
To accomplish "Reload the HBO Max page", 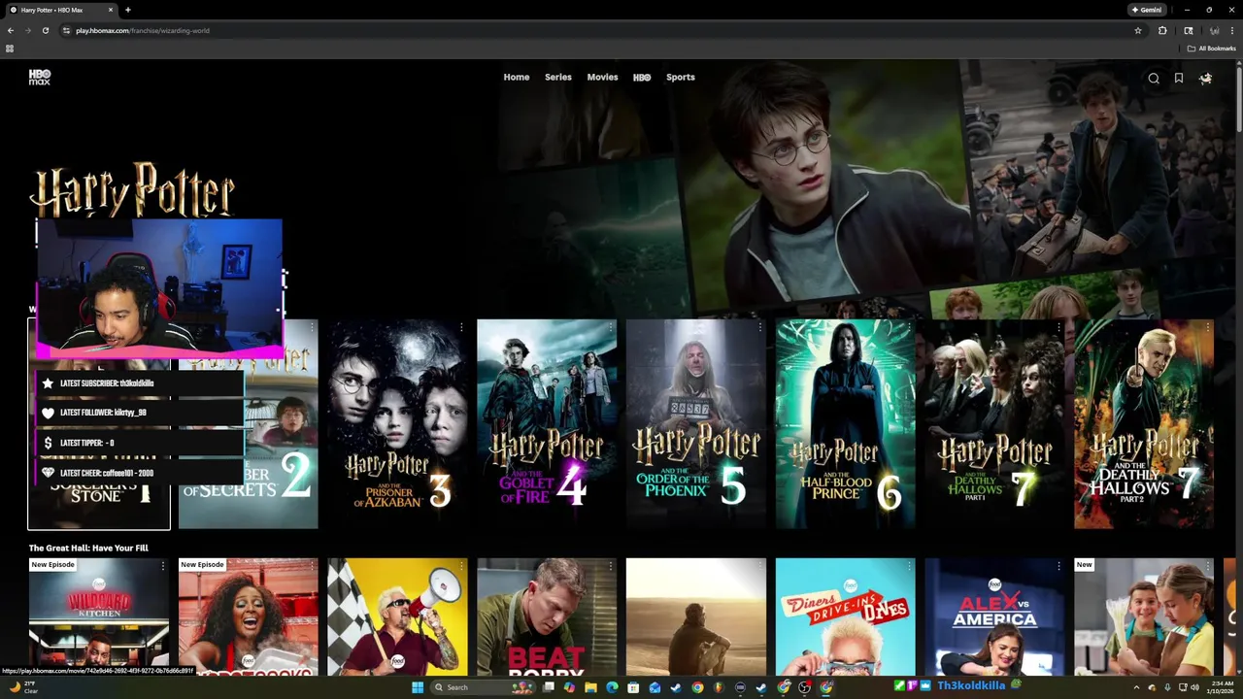I will (x=45, y=30).
